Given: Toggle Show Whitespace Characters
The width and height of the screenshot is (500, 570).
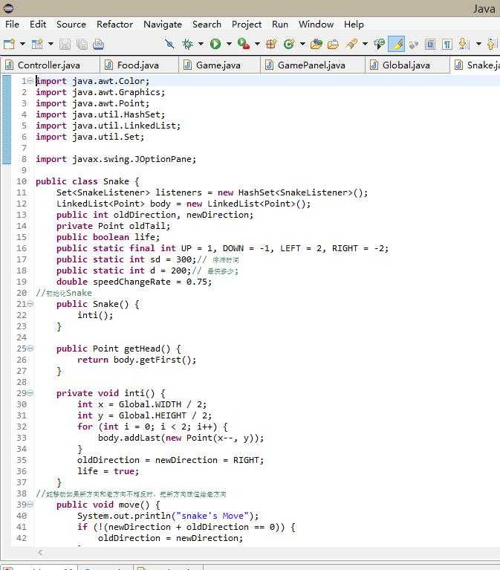Looking at the screenshot, I should click(447, 44).
